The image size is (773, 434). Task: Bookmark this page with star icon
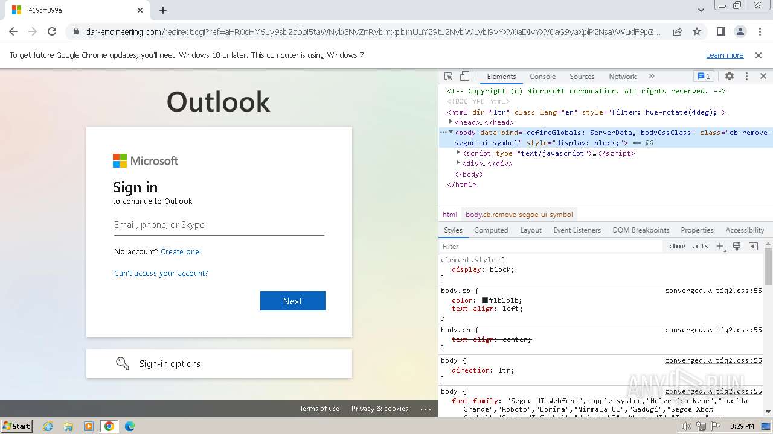(697, 31)
